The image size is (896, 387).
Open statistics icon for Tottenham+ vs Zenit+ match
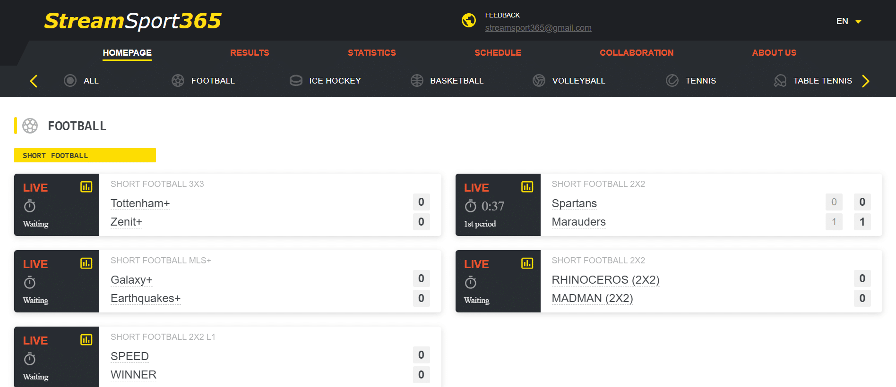(x=86, y=187)
